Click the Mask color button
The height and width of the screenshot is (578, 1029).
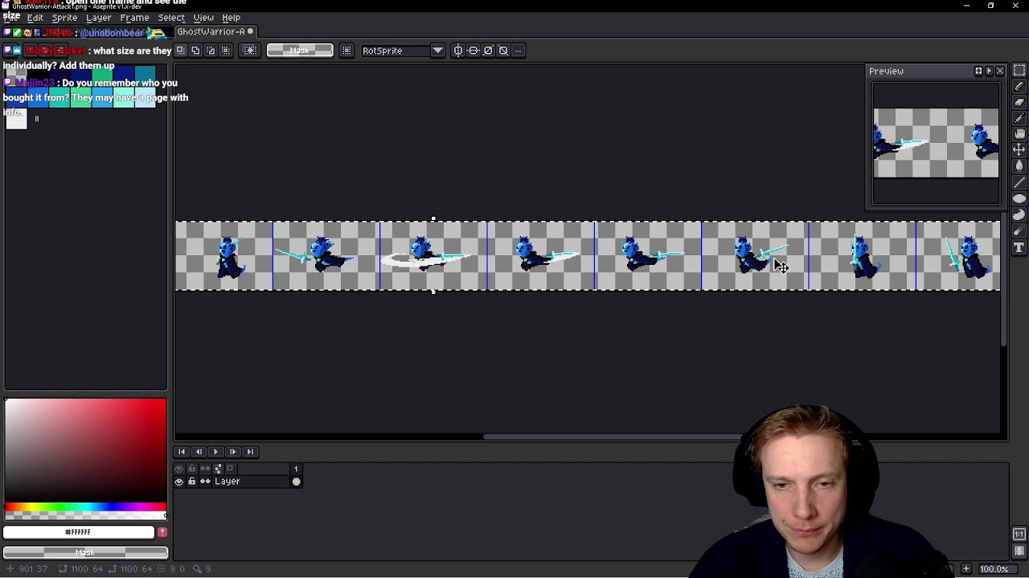coord(300,51)
